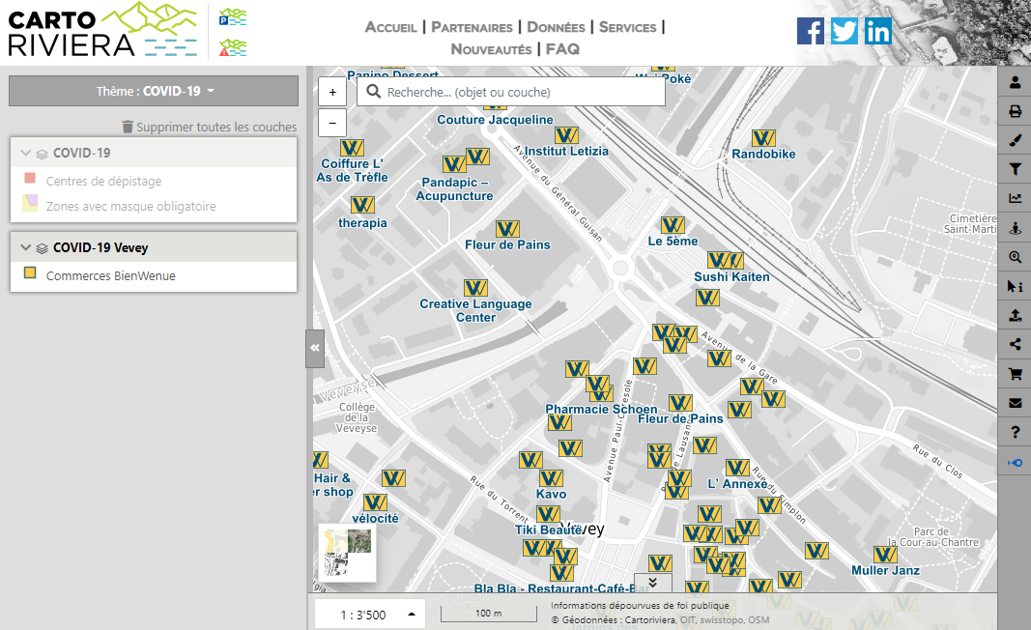Open the map scale 1:3'500 selector
This screenshot has width=1031, height=630.
[369, 615]
